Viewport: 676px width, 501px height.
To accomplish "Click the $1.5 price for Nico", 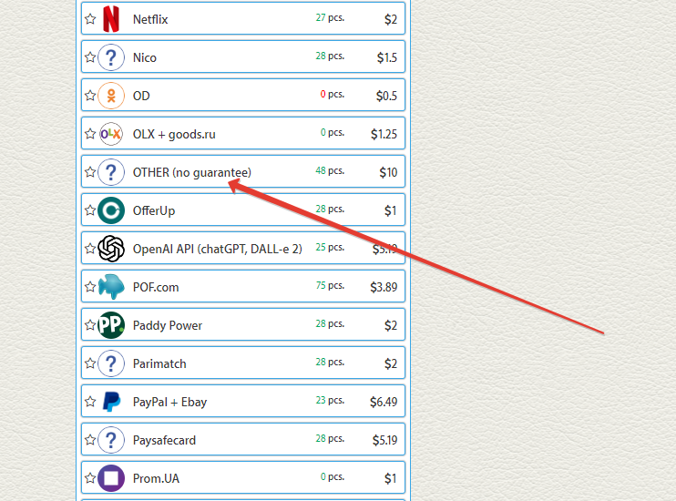I will (x=386, y=57).
